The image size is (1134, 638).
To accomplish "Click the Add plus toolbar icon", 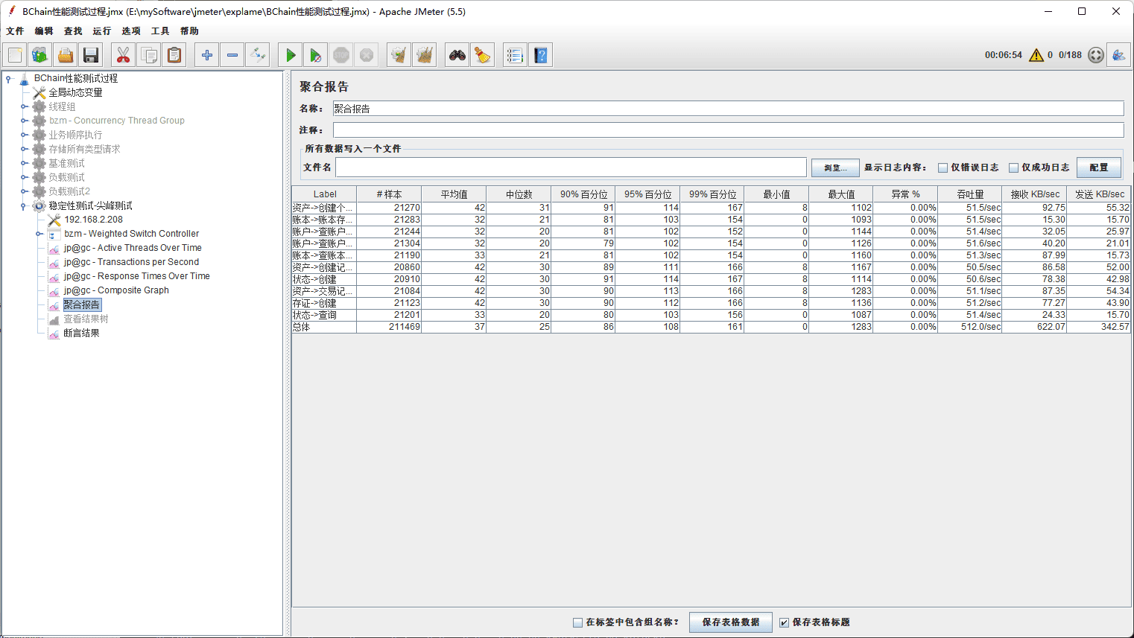I will (x=207, y=55).
